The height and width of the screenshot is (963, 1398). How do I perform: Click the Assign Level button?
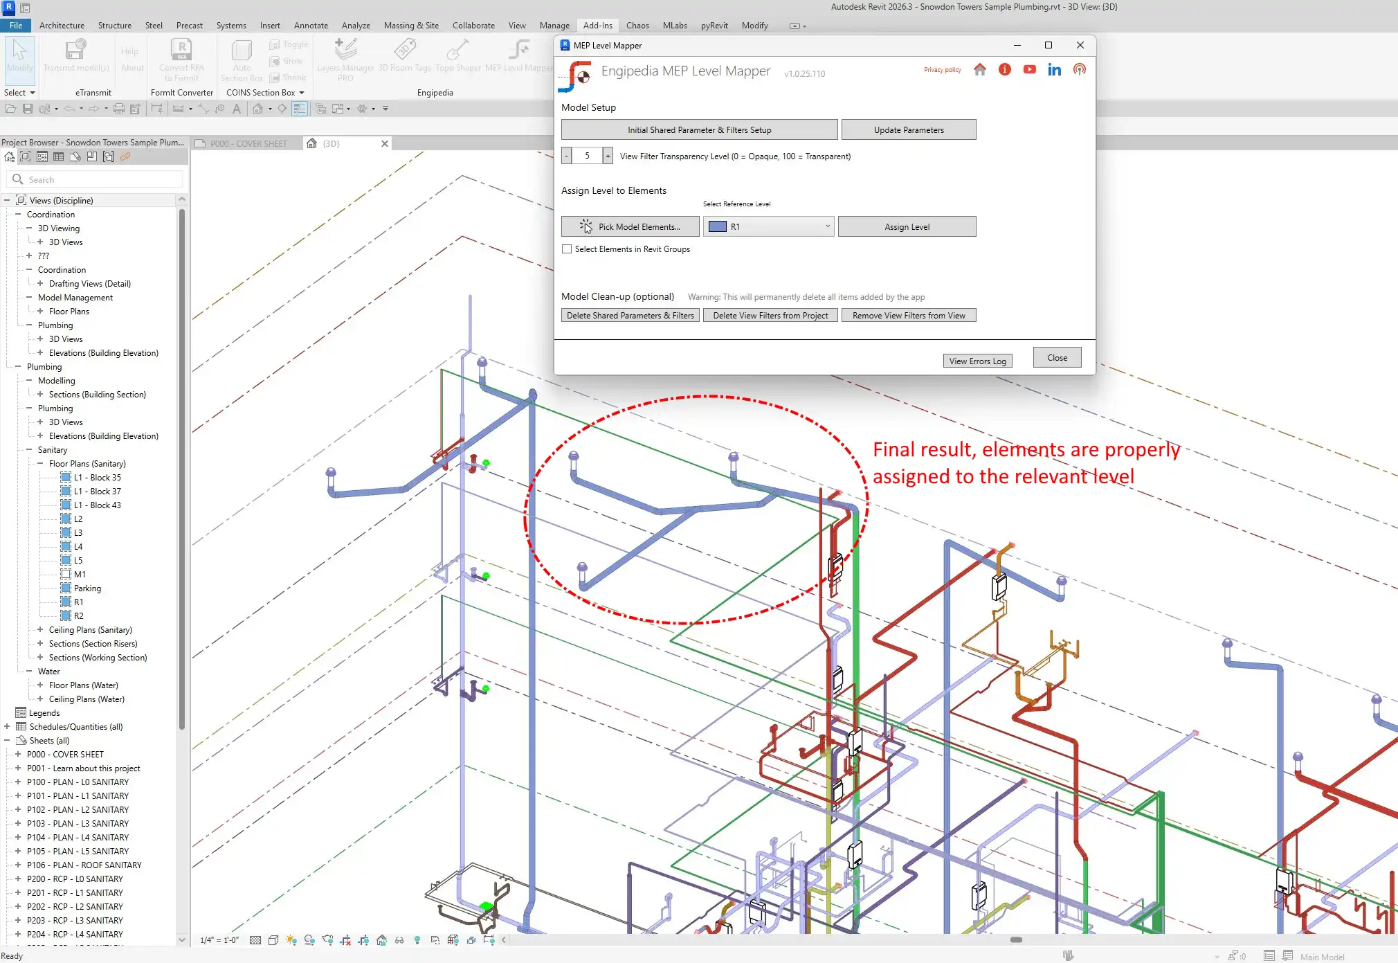click(x=907, y=226)
